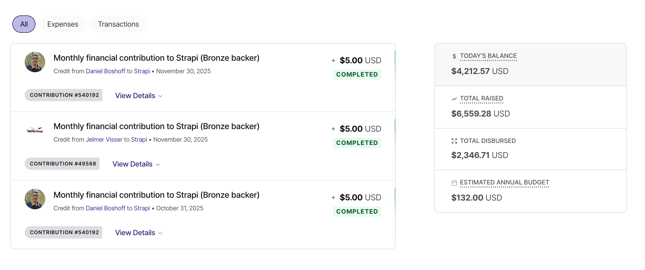This screenshot has width=645, height=270.
Task: Click the Estimated Annual Budget dotted label
Action: (504, 183)
